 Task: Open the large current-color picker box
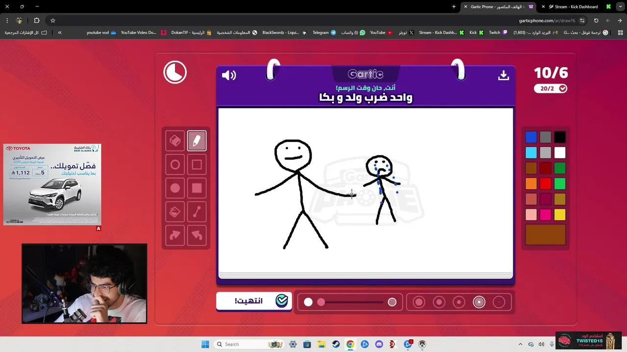coord(545,235)
